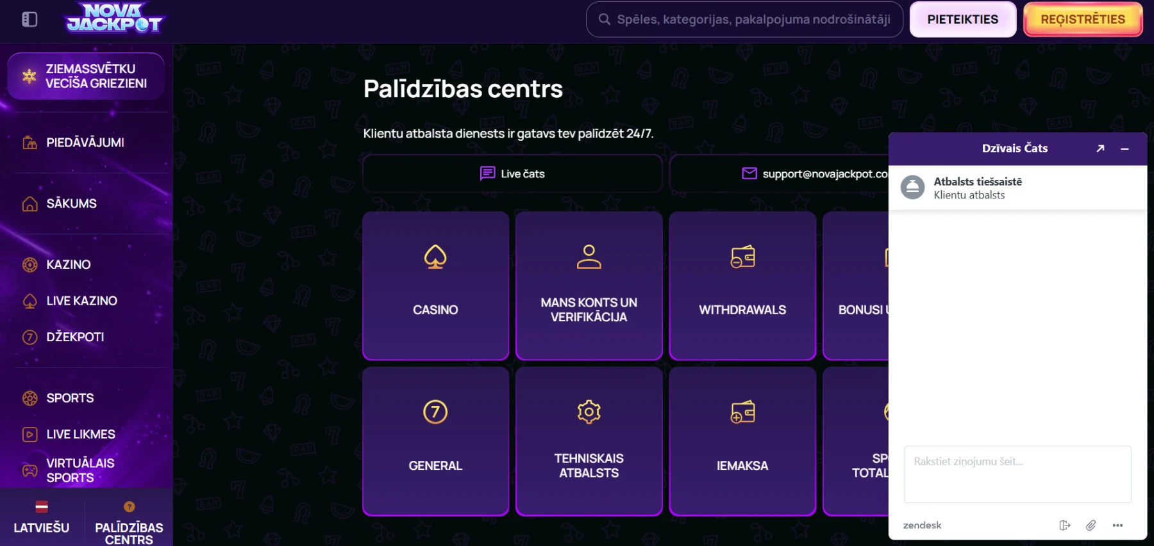1154x546 pixels.
Task: Expand Ziemassvētku Vecīša Griezieni promo
Action: (86, 75)
